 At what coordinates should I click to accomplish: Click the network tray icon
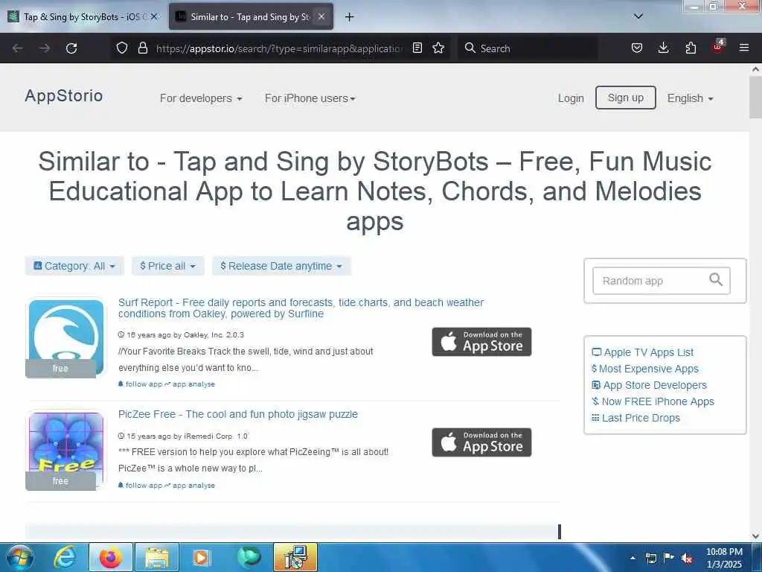[650, 558]
